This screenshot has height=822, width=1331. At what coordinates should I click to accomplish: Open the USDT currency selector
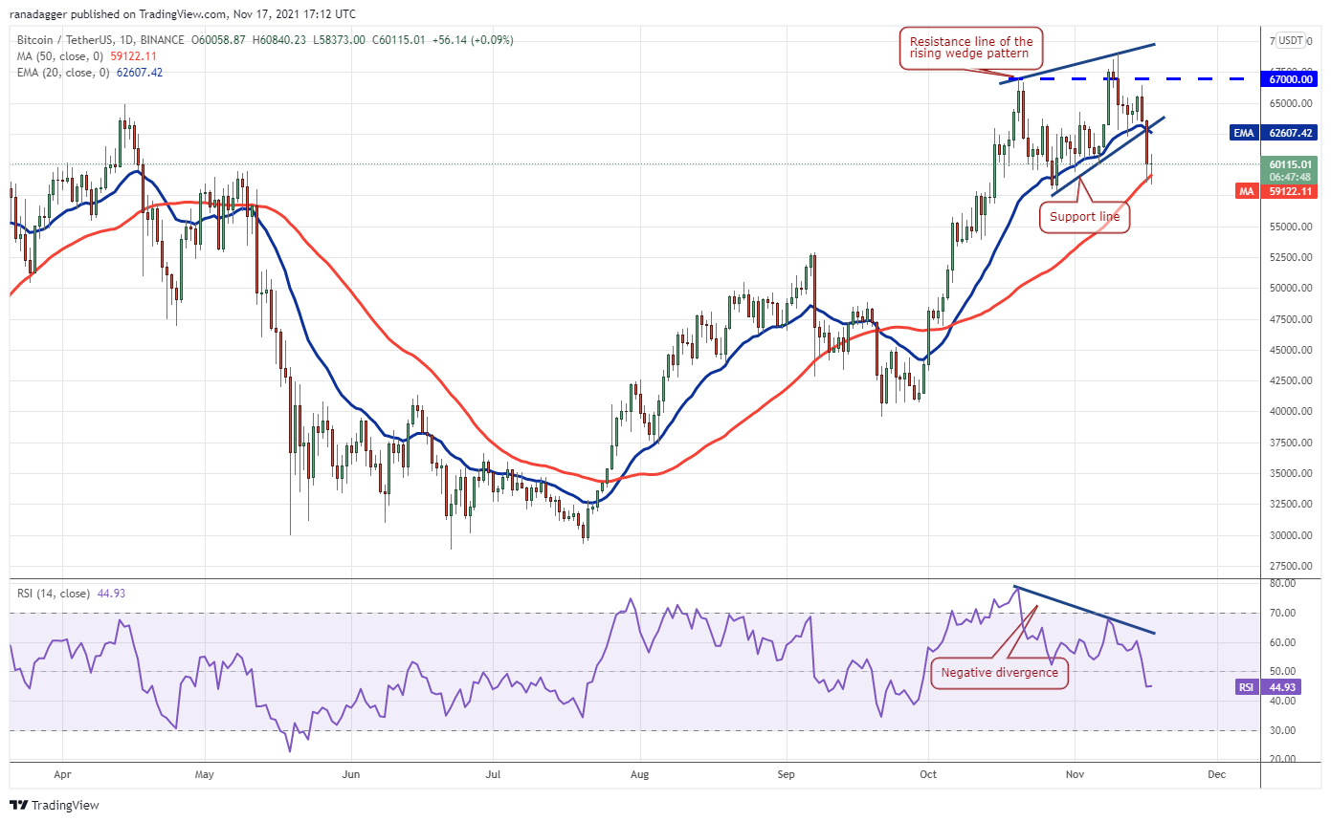pos(1291,40)
